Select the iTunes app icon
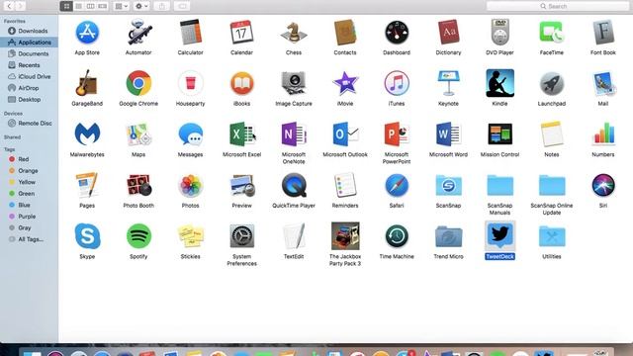 click(397, 83)
